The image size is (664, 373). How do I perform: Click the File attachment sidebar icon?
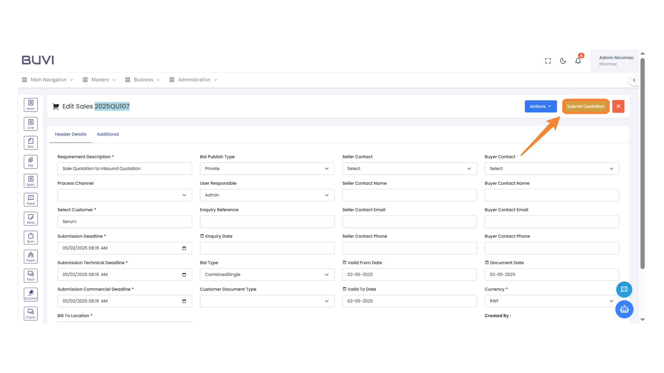click(x=31, y=162)
